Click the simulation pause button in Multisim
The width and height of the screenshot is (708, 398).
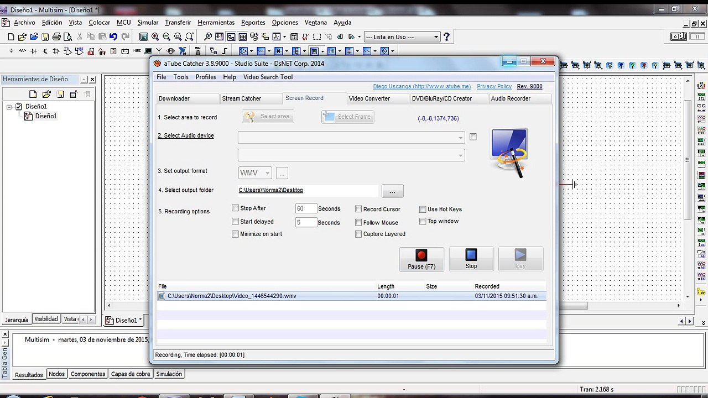(696, 37)
